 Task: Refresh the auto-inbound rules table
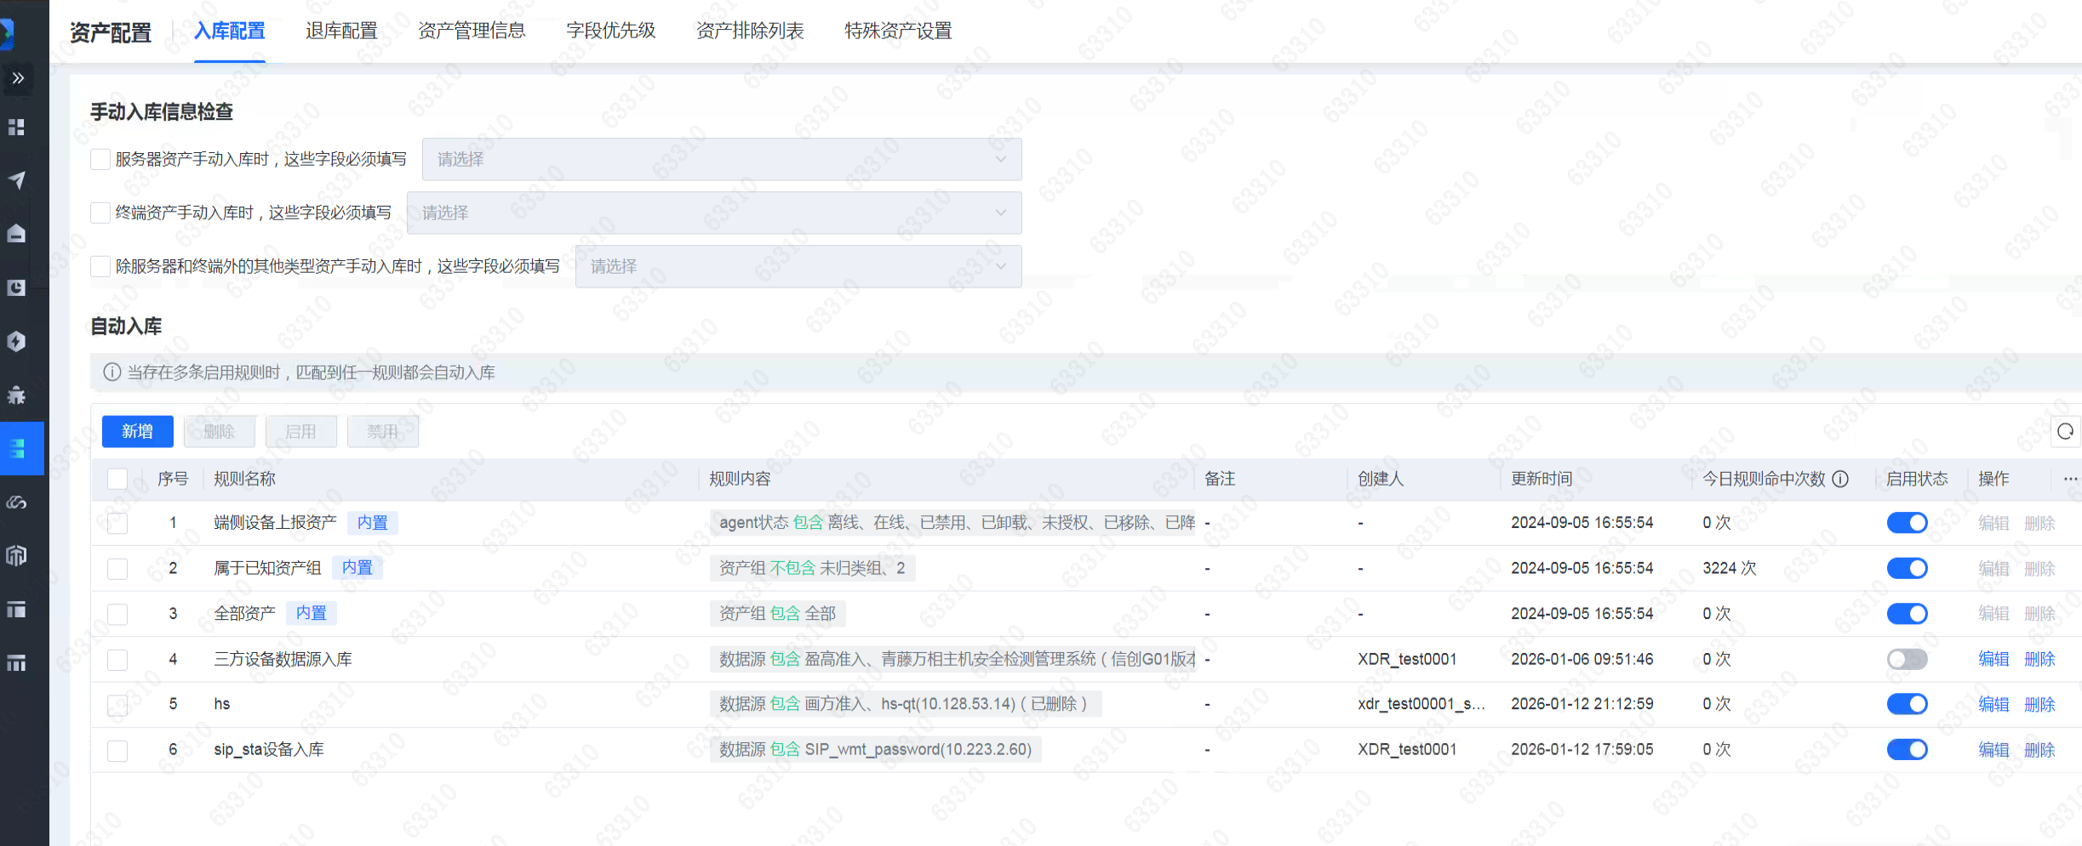point(2065,432)
